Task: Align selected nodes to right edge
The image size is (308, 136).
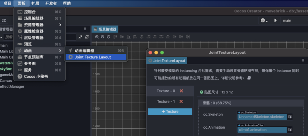Action: 149,37
